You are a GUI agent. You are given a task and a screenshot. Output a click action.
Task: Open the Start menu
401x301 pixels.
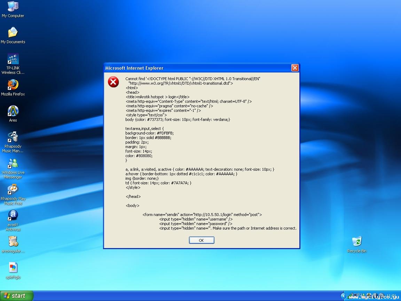tap(17, 296)
